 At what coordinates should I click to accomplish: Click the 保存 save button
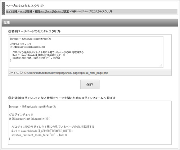pos(90,85)
